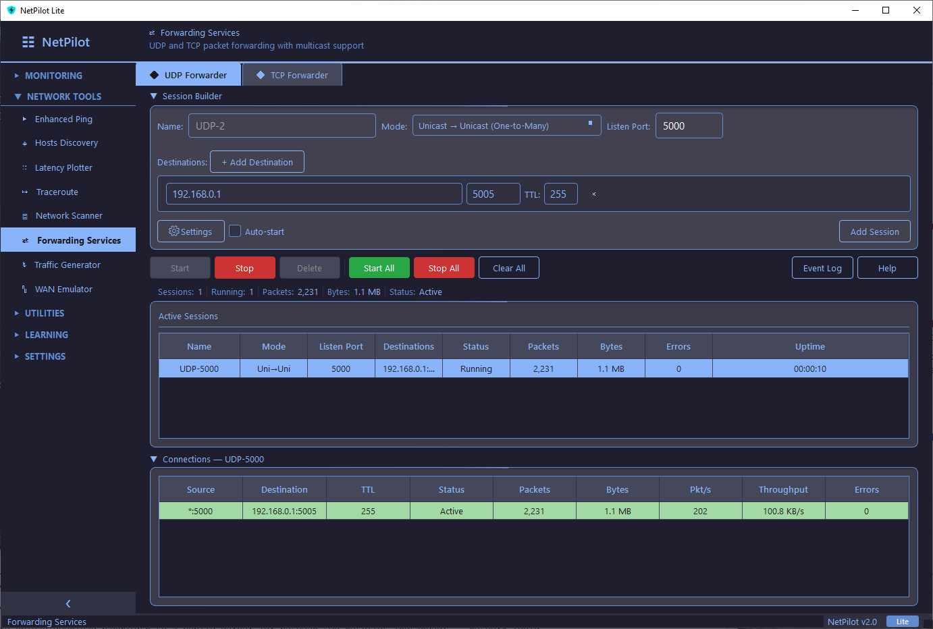Screen dimensions: 933x629
Task: Click inside the Listen Port field
Action: click(x=689, y=125)
